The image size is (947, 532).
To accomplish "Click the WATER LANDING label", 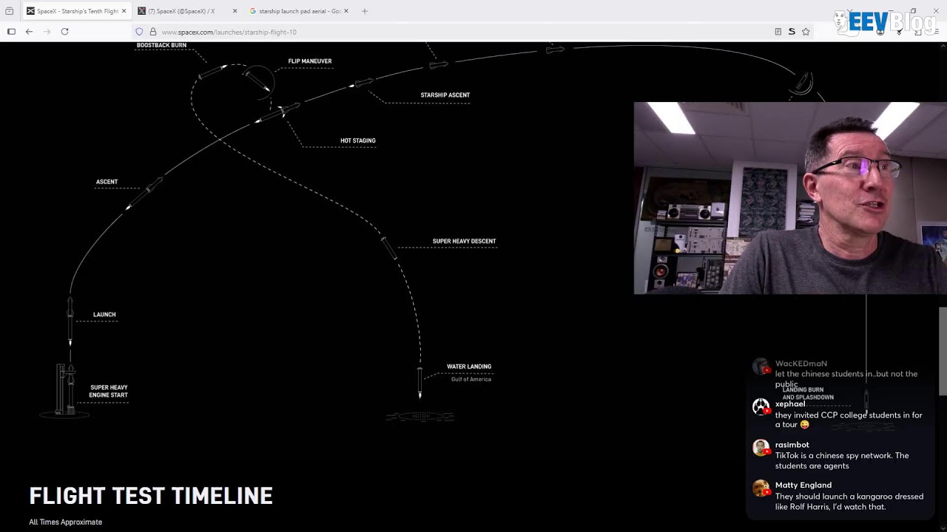I will pyautogui.click(x=469, y=366).
